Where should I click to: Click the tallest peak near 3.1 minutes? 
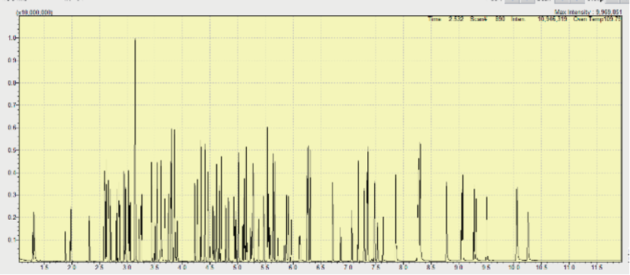(135, 150)
